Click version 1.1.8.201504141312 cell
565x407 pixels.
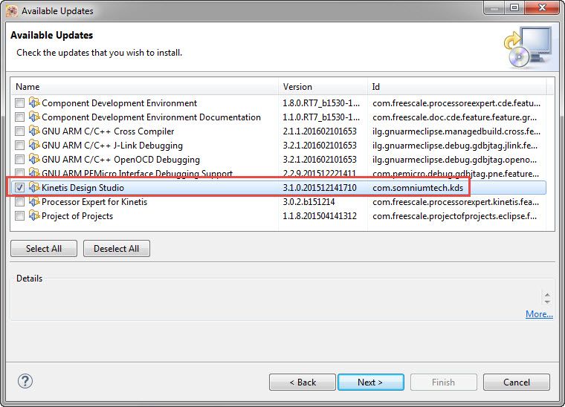320,216
